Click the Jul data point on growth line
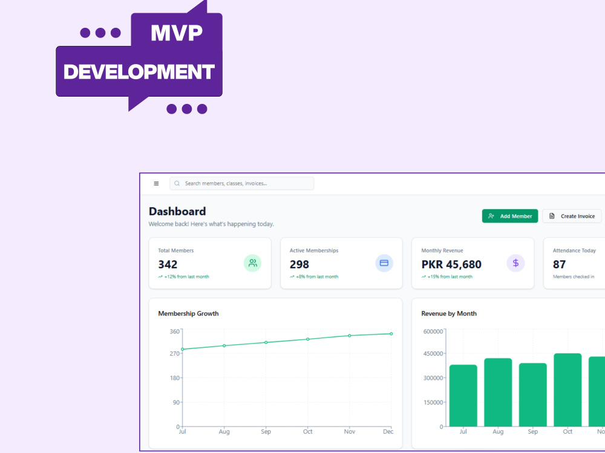 point(183,349)
